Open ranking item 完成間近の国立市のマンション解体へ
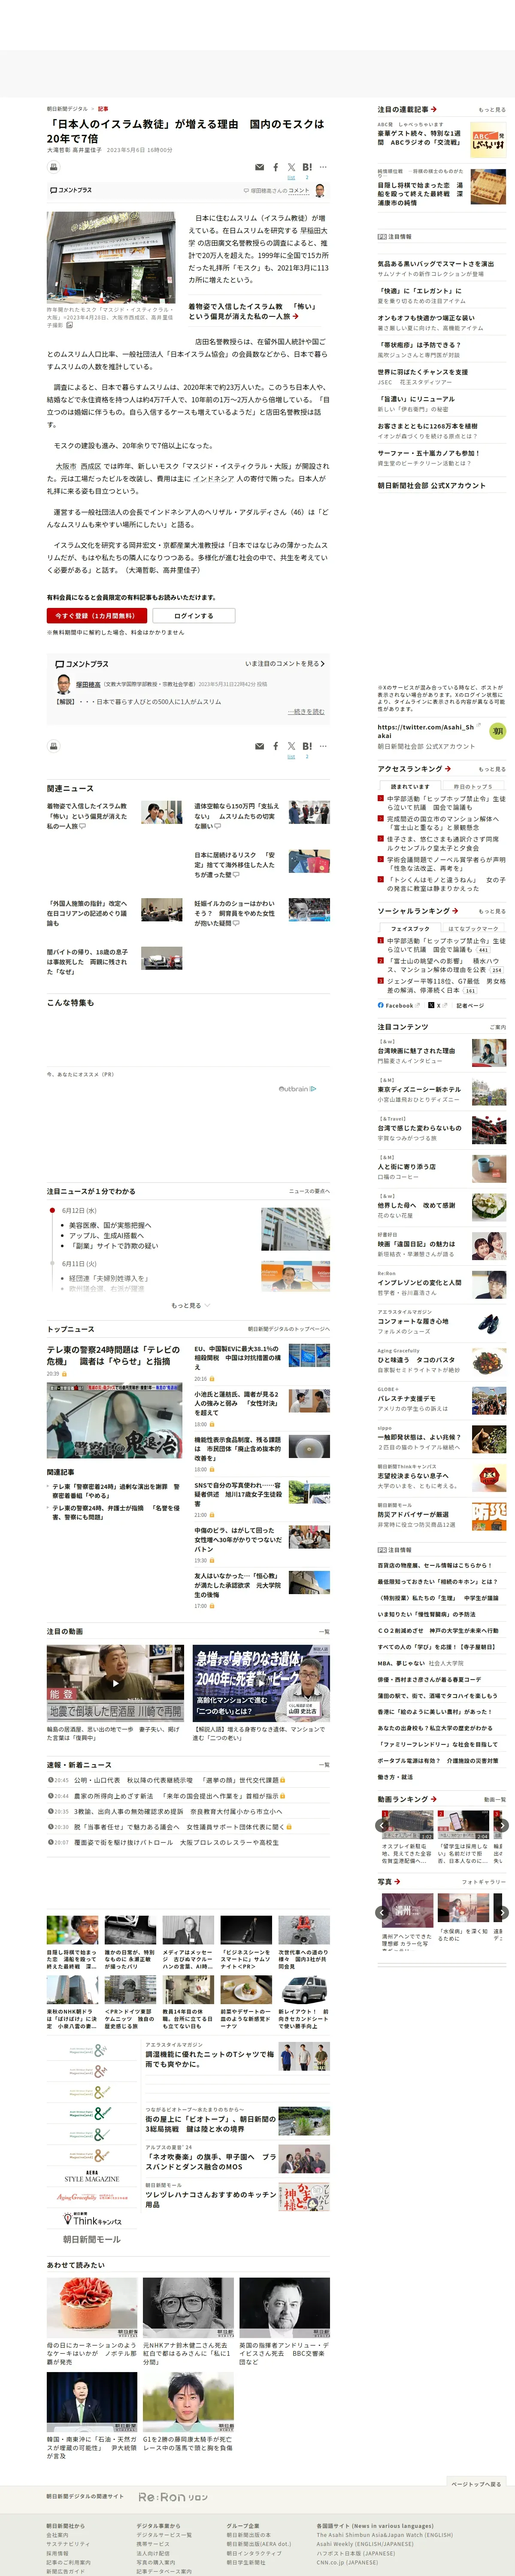 tap(442, 823)
